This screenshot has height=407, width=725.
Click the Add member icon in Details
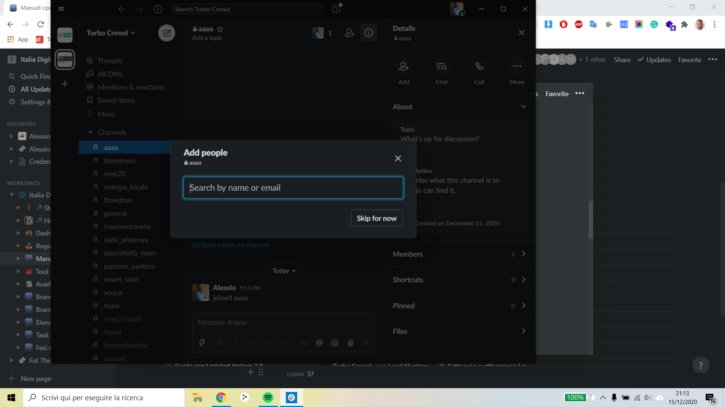pyautogui.click(x=404, y=67)
